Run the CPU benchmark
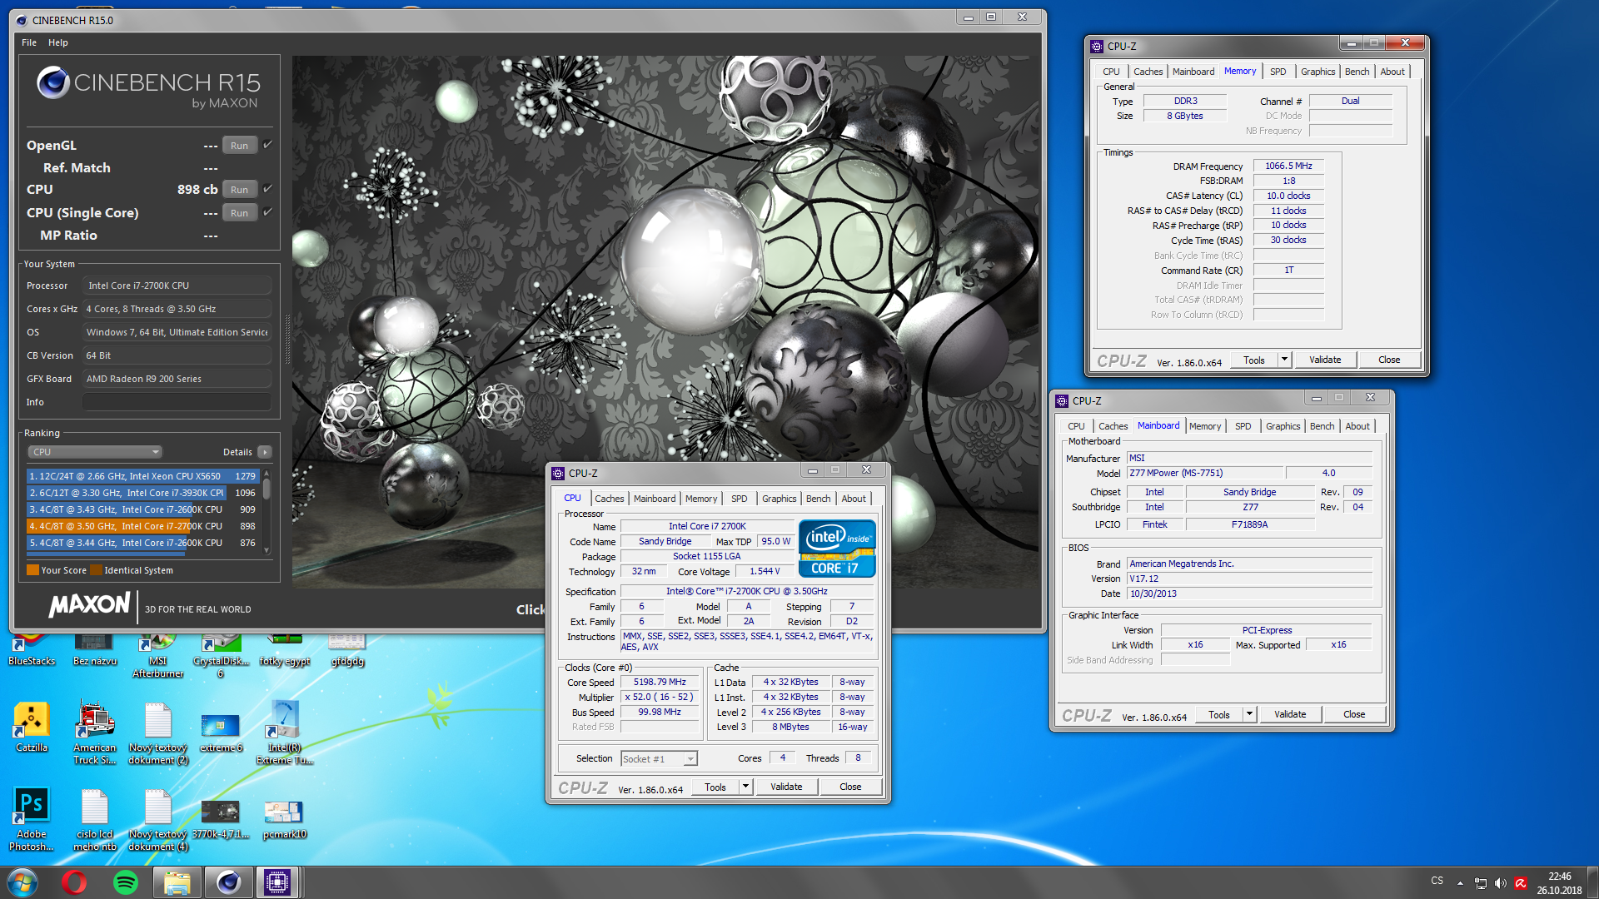1599x899 pixels. tap(240, 190)
